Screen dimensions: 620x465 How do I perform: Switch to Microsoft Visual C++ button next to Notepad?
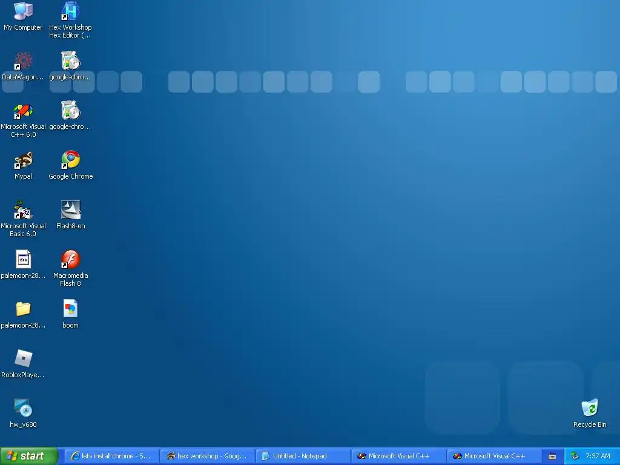click(398, 456)
